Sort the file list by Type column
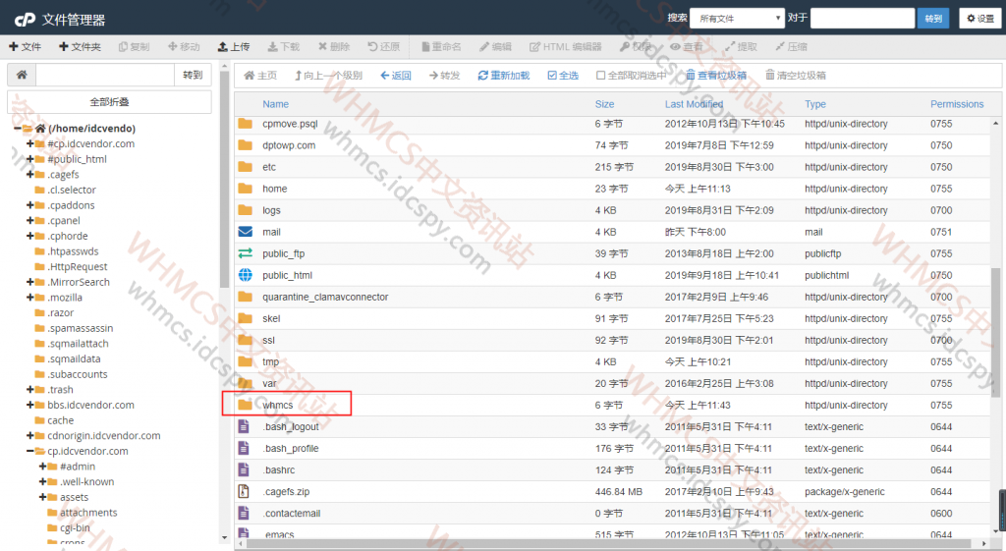1006x551 pixels. [814, 104]
